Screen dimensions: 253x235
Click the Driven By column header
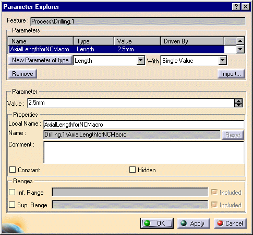[192, 41]
